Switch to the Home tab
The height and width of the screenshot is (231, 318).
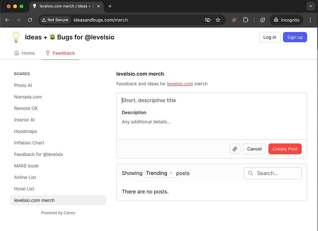24,53
